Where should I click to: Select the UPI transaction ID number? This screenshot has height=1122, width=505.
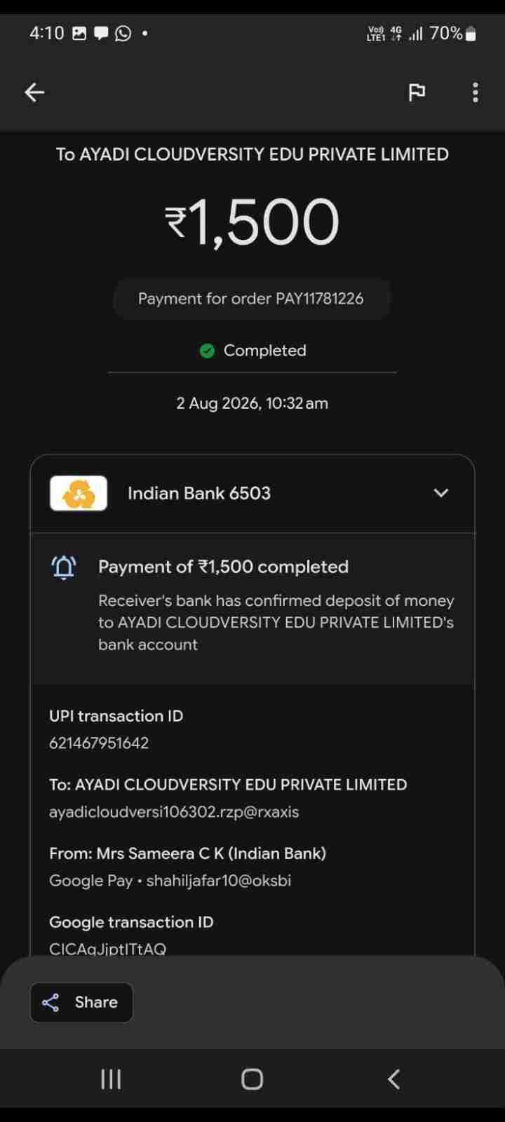coord(99,743)
